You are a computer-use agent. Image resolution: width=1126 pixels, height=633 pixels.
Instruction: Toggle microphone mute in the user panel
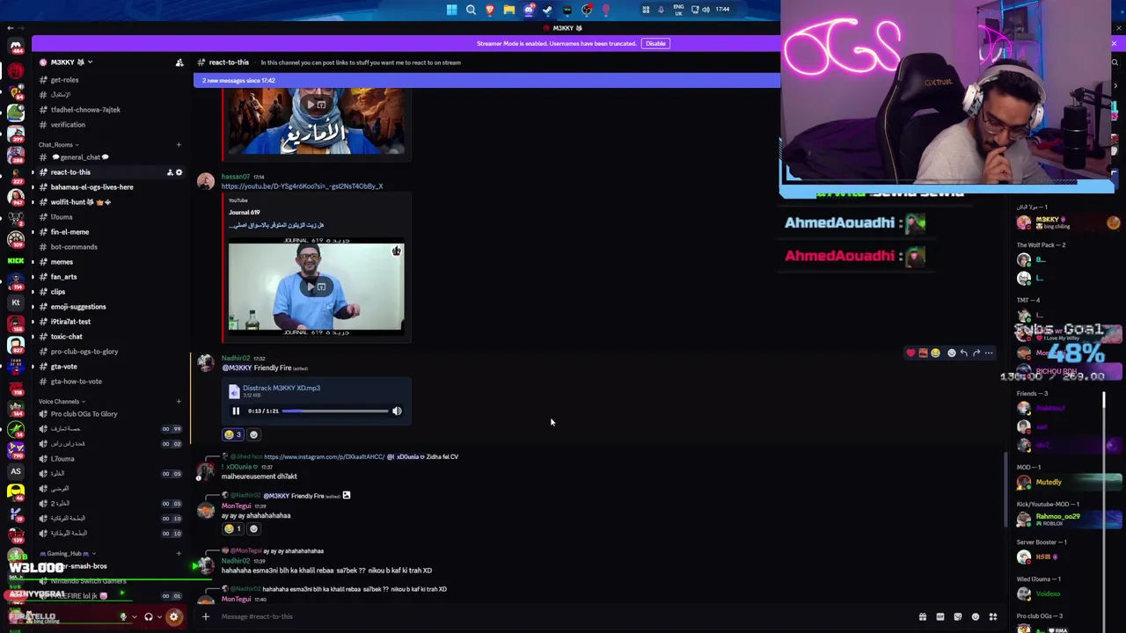click(x=123, y=617)
